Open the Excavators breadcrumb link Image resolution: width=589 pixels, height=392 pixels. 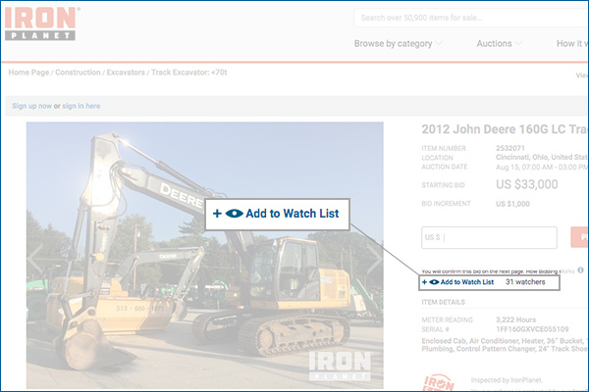pos(126,73)
